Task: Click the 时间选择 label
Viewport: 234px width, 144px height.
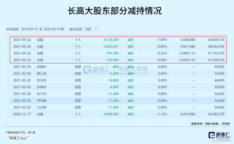Action: click(x=12, y=29)
